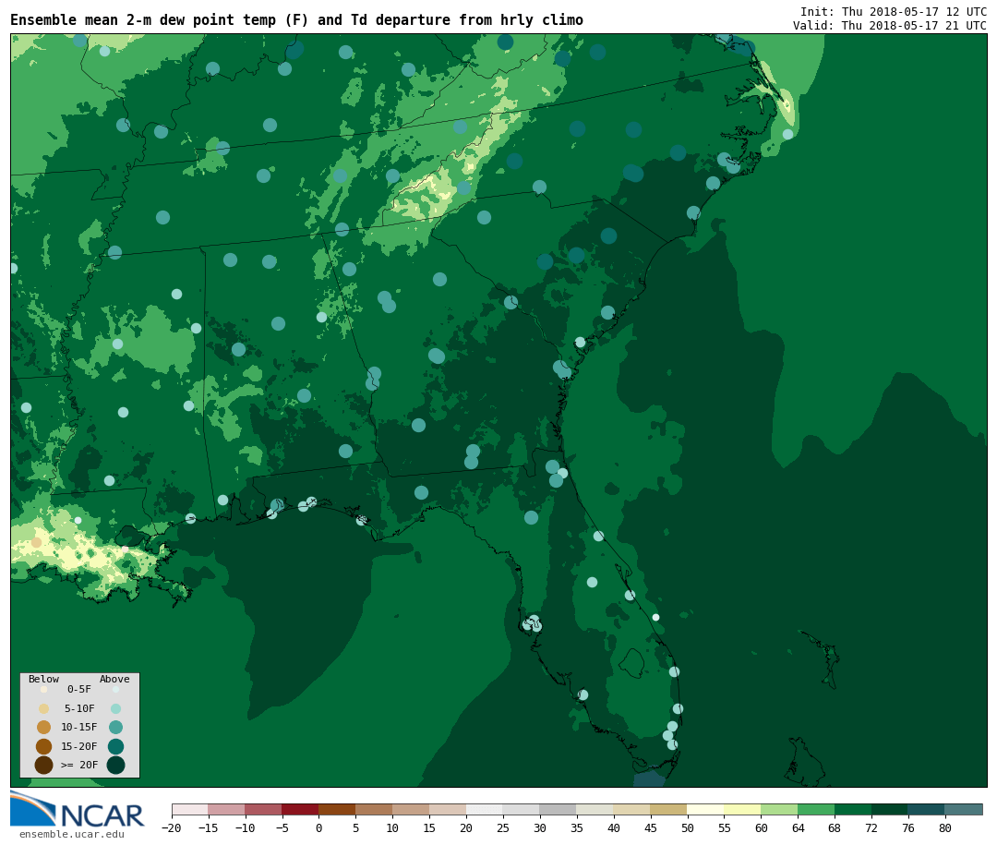
Task: Pick the pale yellow swatch between 50 and 55
Action: [706, 809]
